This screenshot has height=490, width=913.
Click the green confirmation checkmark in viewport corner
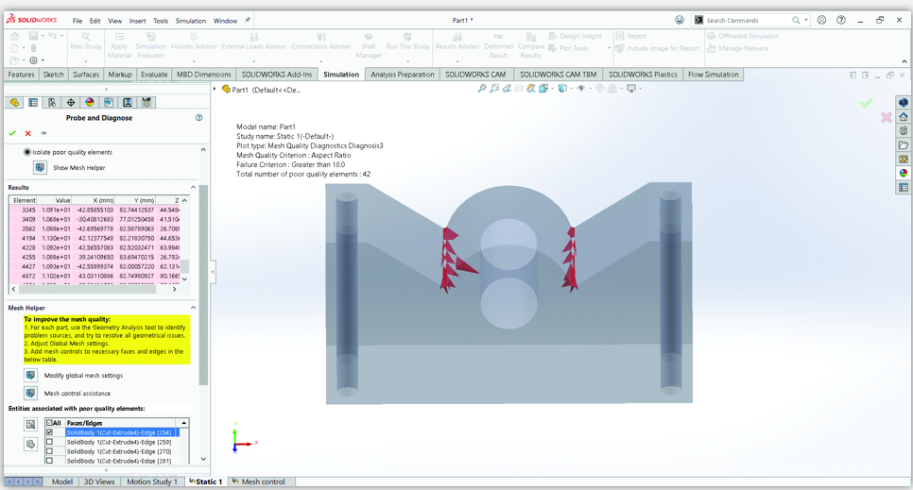pyautogui.click(x=866, y=104)
